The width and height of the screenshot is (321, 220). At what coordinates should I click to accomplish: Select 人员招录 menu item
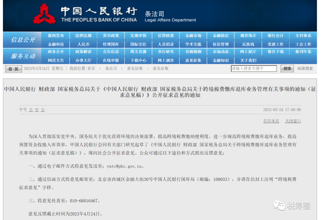click(166, 44)
